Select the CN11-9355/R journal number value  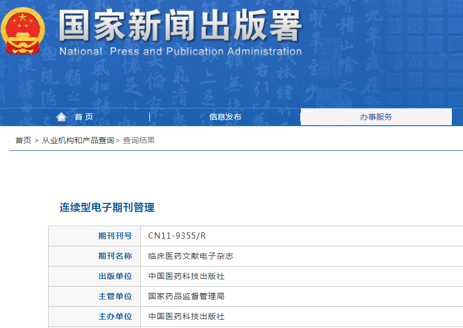[177, 236]
